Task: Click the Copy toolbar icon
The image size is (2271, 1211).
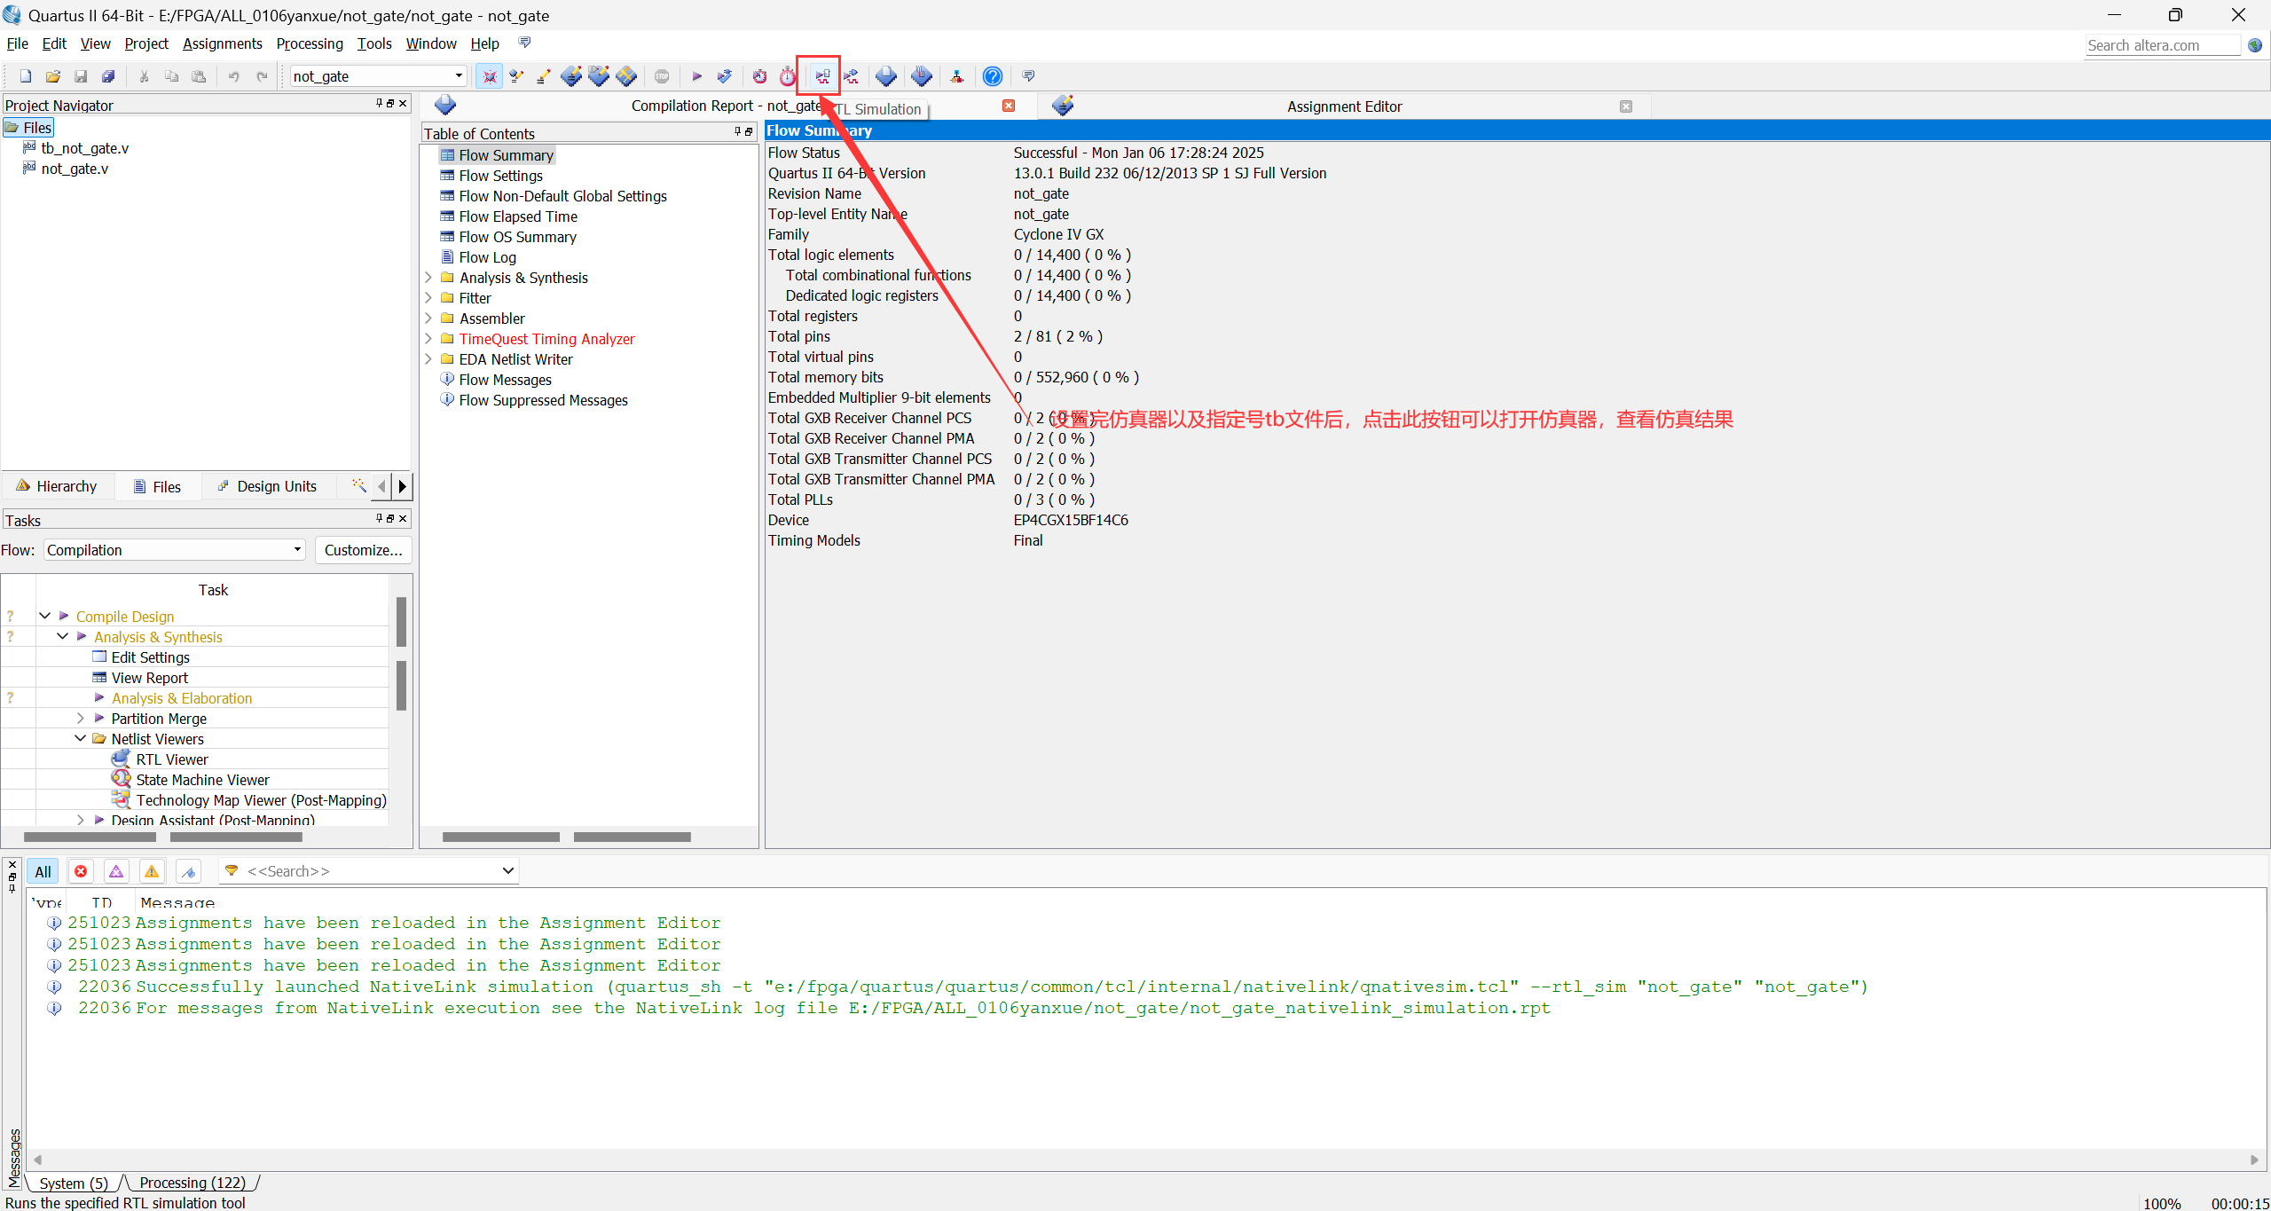Action: click(171, 76)
